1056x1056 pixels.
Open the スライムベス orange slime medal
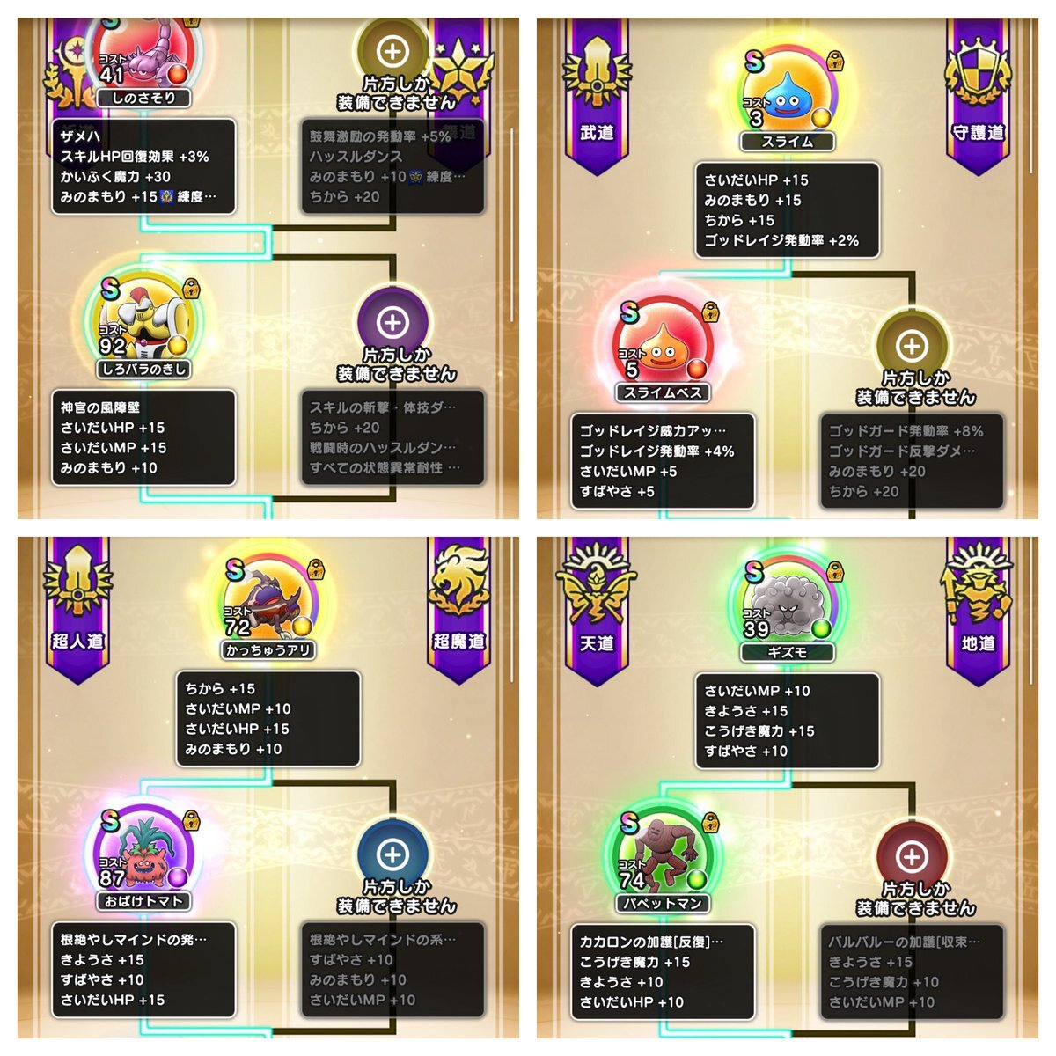click(x=663, y=348)
